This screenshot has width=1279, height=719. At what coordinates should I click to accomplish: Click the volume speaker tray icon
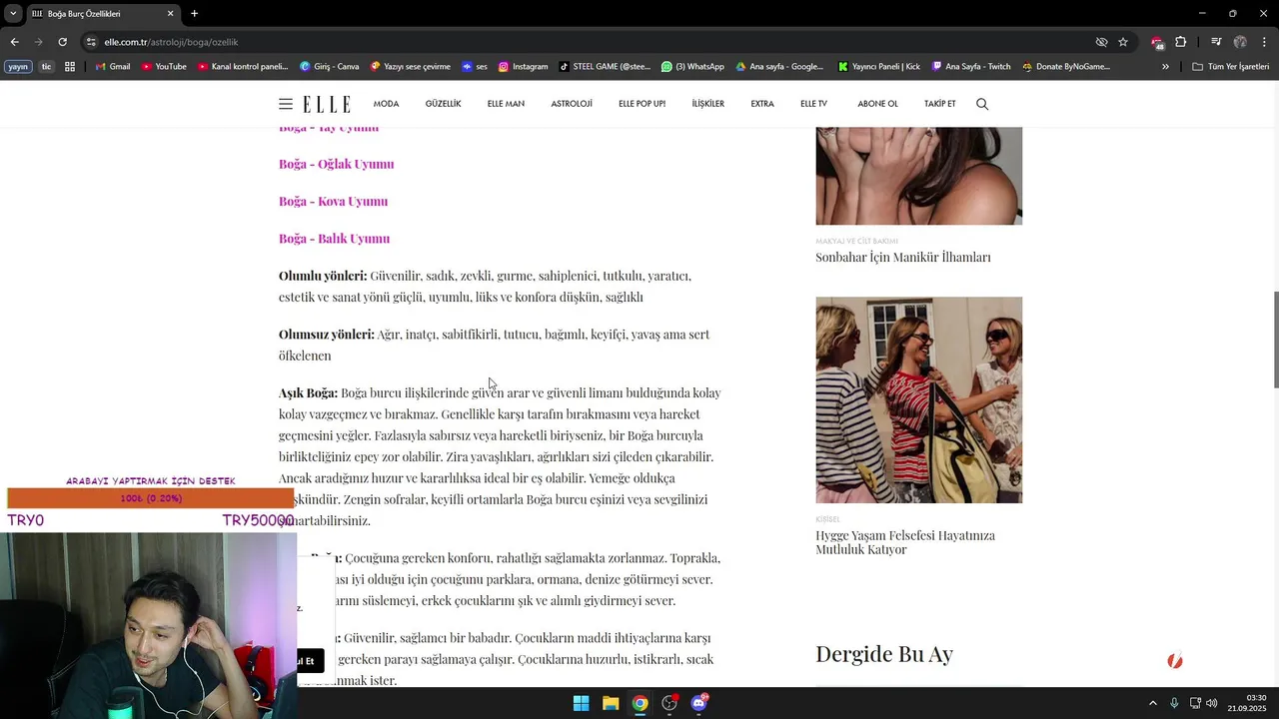point(1212,703)
